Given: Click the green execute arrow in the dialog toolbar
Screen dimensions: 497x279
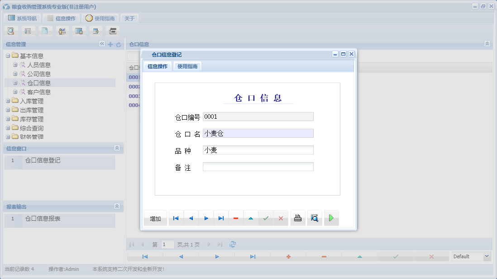Looking at the screenshot, I should 331,218.
